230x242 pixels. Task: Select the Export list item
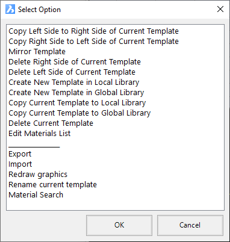(20, 154)
